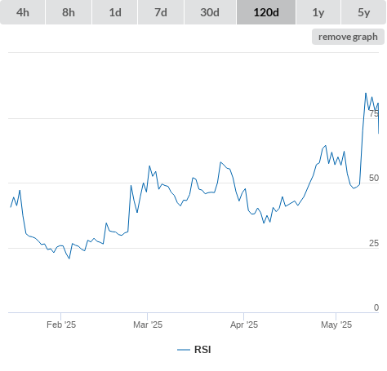Click the 25 y-axis value label
Viewport: 387px width, 371px height.
pos(374,243)
